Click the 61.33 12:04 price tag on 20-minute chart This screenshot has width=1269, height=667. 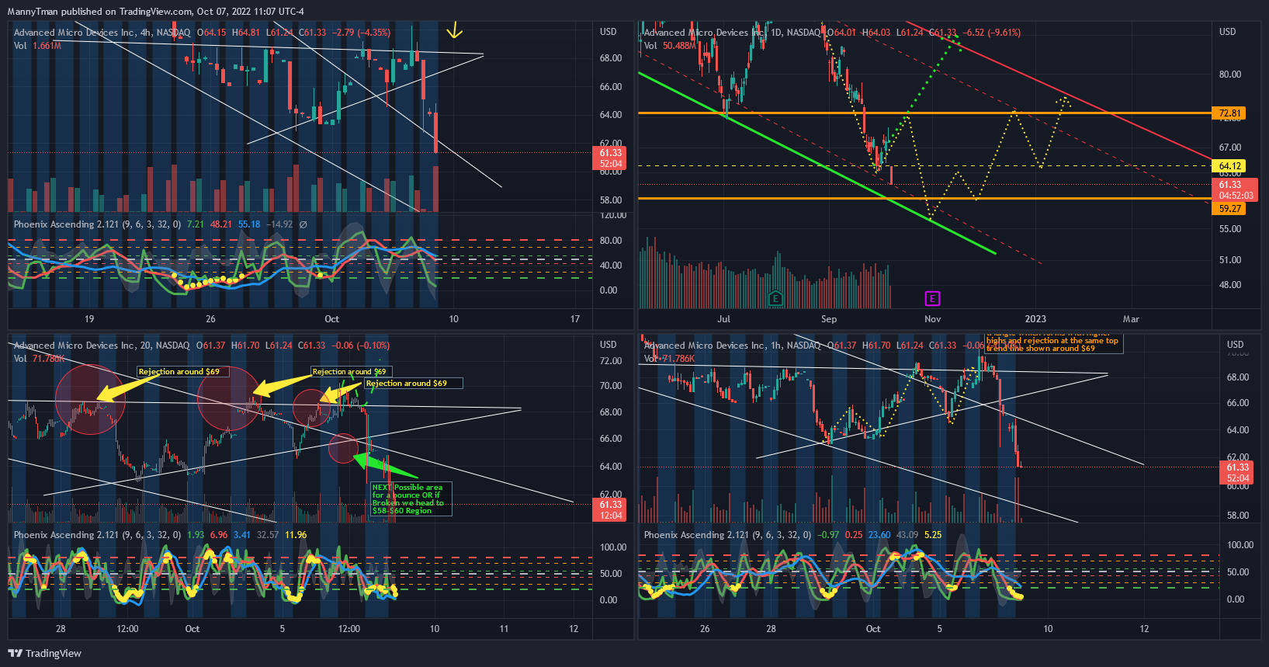click(x=610, y=510)
